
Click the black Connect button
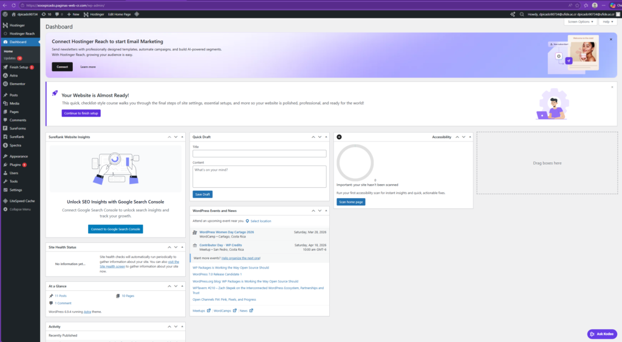63,67
